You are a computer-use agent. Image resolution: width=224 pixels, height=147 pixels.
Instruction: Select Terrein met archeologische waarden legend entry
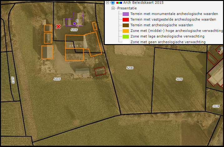tap(161, 25)
